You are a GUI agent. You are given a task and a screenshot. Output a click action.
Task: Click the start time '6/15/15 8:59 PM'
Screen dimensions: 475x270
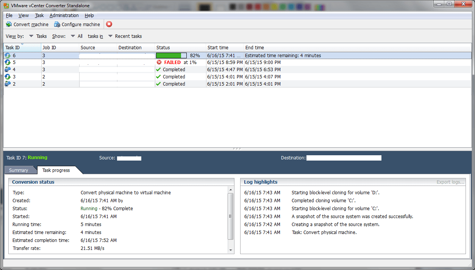(225, 62)
